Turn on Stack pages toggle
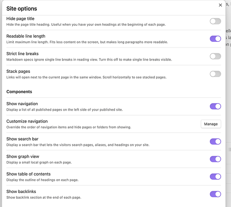Image resolution: width=231 pixels, height=207 pixels. (x=215, y=74)
